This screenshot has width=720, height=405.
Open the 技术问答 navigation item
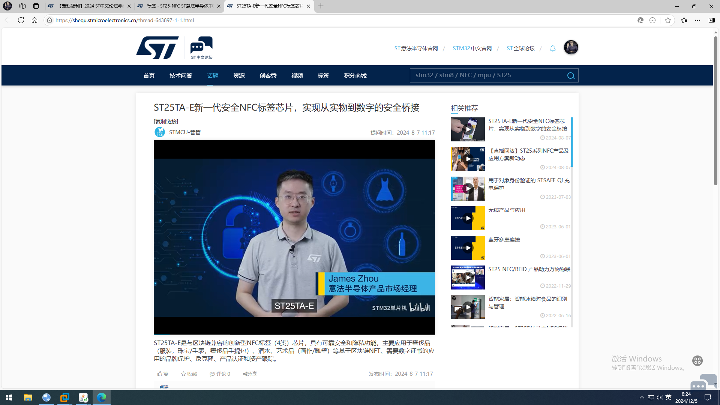pos(181,76)
